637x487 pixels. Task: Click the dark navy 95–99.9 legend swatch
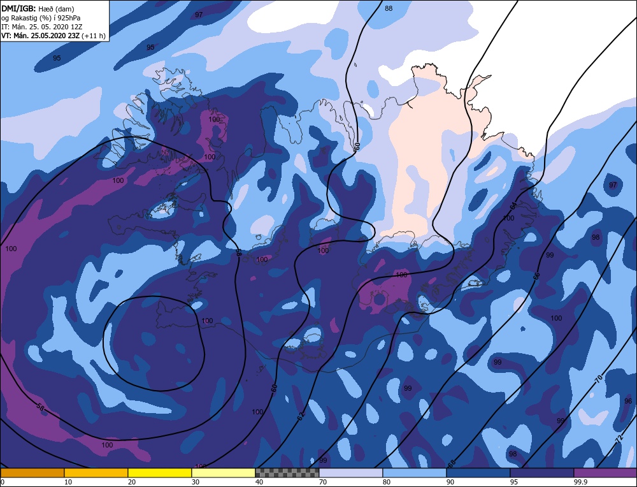pyautogui.click(x=541, y=473)
